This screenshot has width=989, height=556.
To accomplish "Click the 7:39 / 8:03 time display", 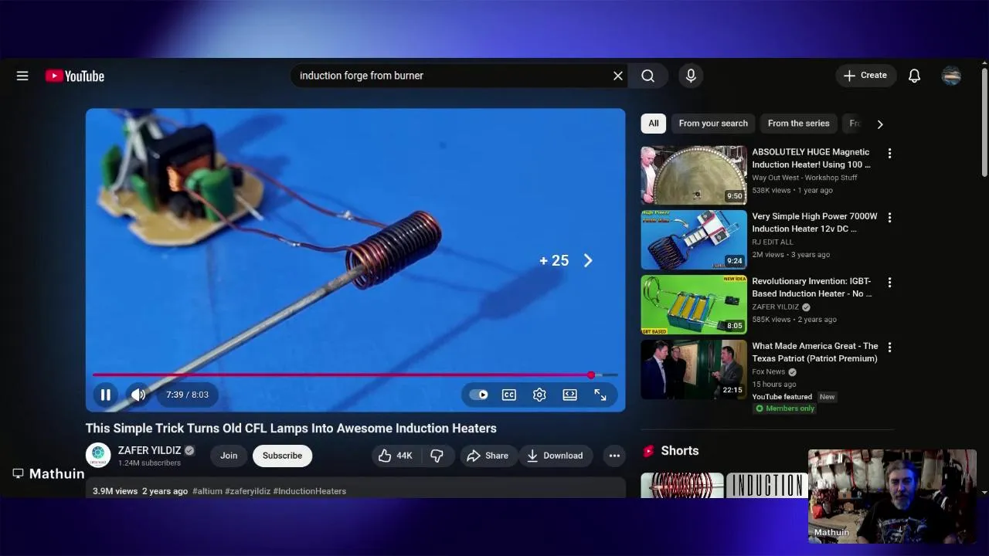I will [187, 395].
